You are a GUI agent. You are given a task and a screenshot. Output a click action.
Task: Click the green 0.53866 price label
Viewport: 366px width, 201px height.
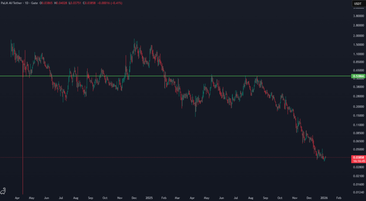[358, 76]
